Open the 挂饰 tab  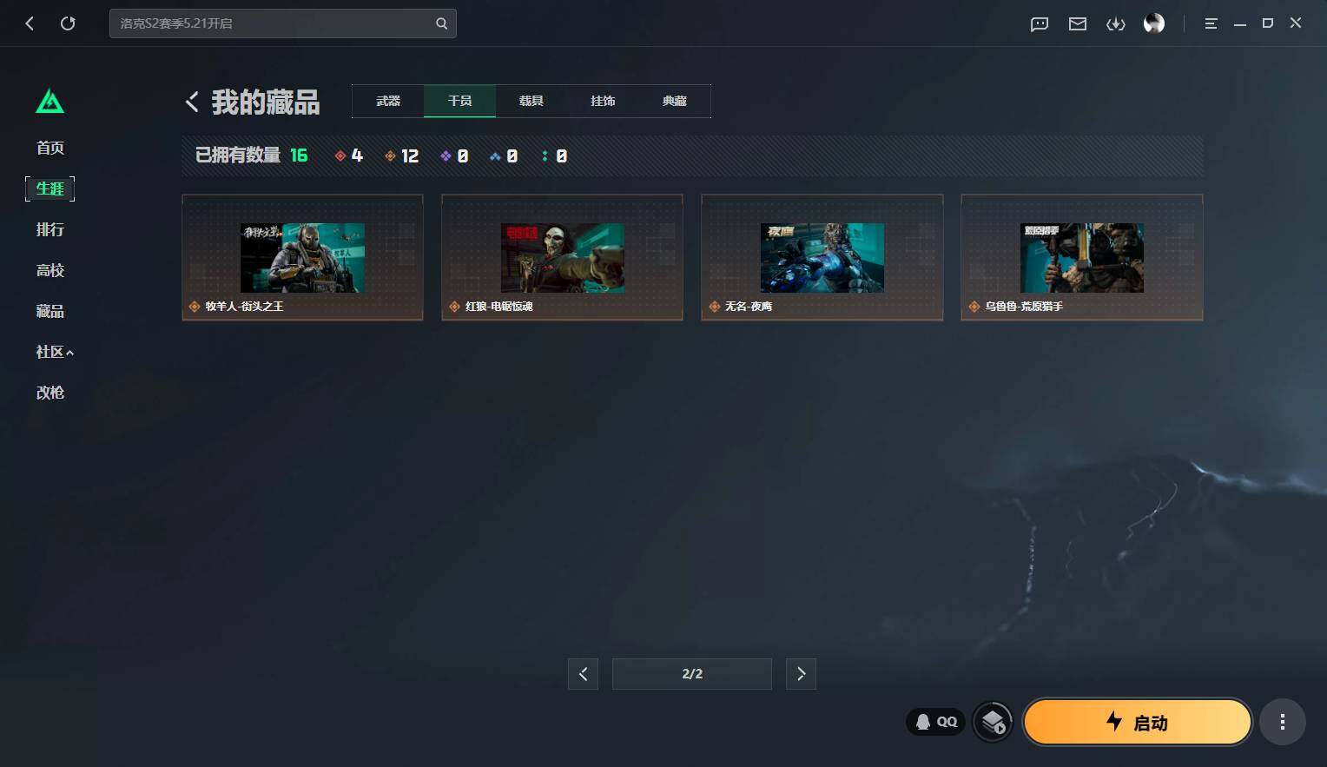click(603, 101)
